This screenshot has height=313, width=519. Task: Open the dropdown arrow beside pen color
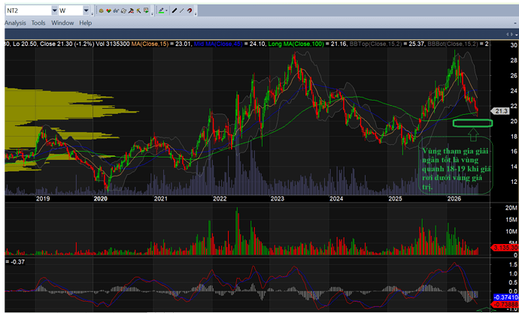tap(166, 11)
